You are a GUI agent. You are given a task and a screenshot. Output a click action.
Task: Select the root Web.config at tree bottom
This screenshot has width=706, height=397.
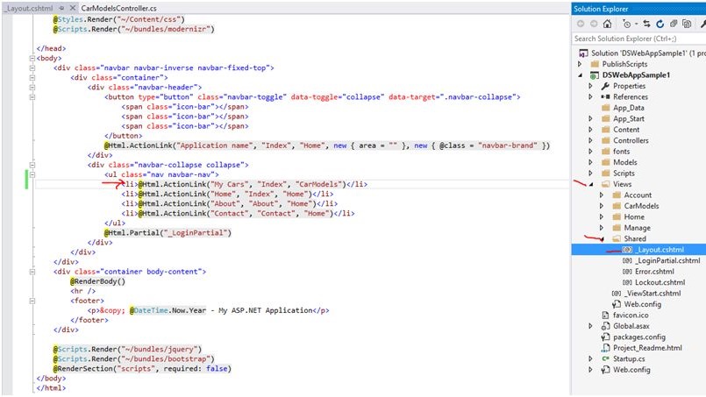(631, 370)
